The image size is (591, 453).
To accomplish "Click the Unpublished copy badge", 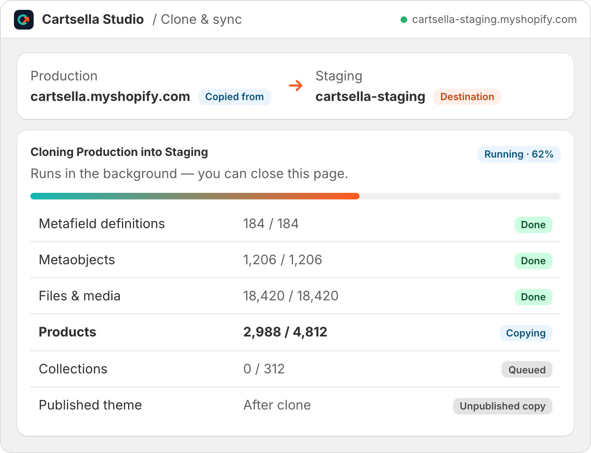I will pyautogui.click(x=502, y=406).
